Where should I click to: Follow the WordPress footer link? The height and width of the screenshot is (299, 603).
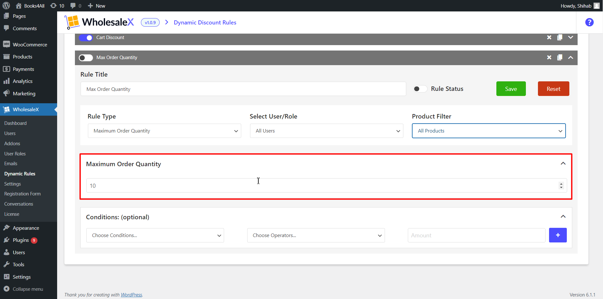(x=131, y=295)
